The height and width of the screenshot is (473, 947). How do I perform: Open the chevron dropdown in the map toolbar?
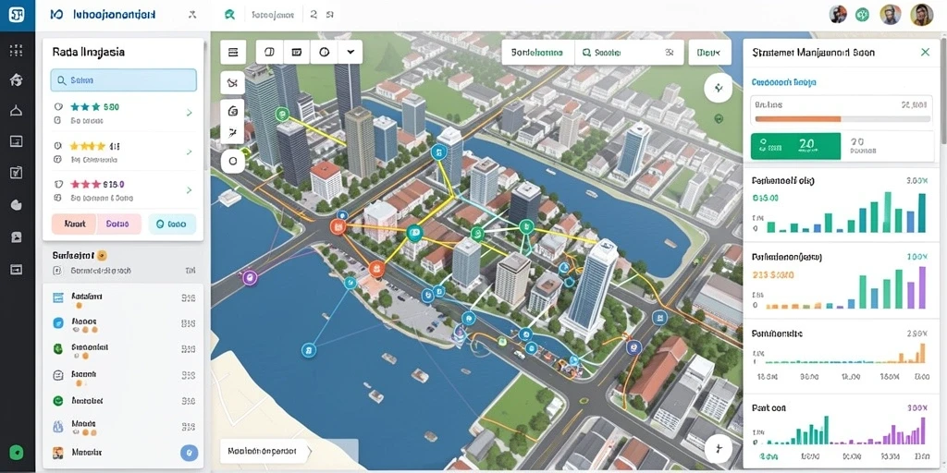[351, 52]
